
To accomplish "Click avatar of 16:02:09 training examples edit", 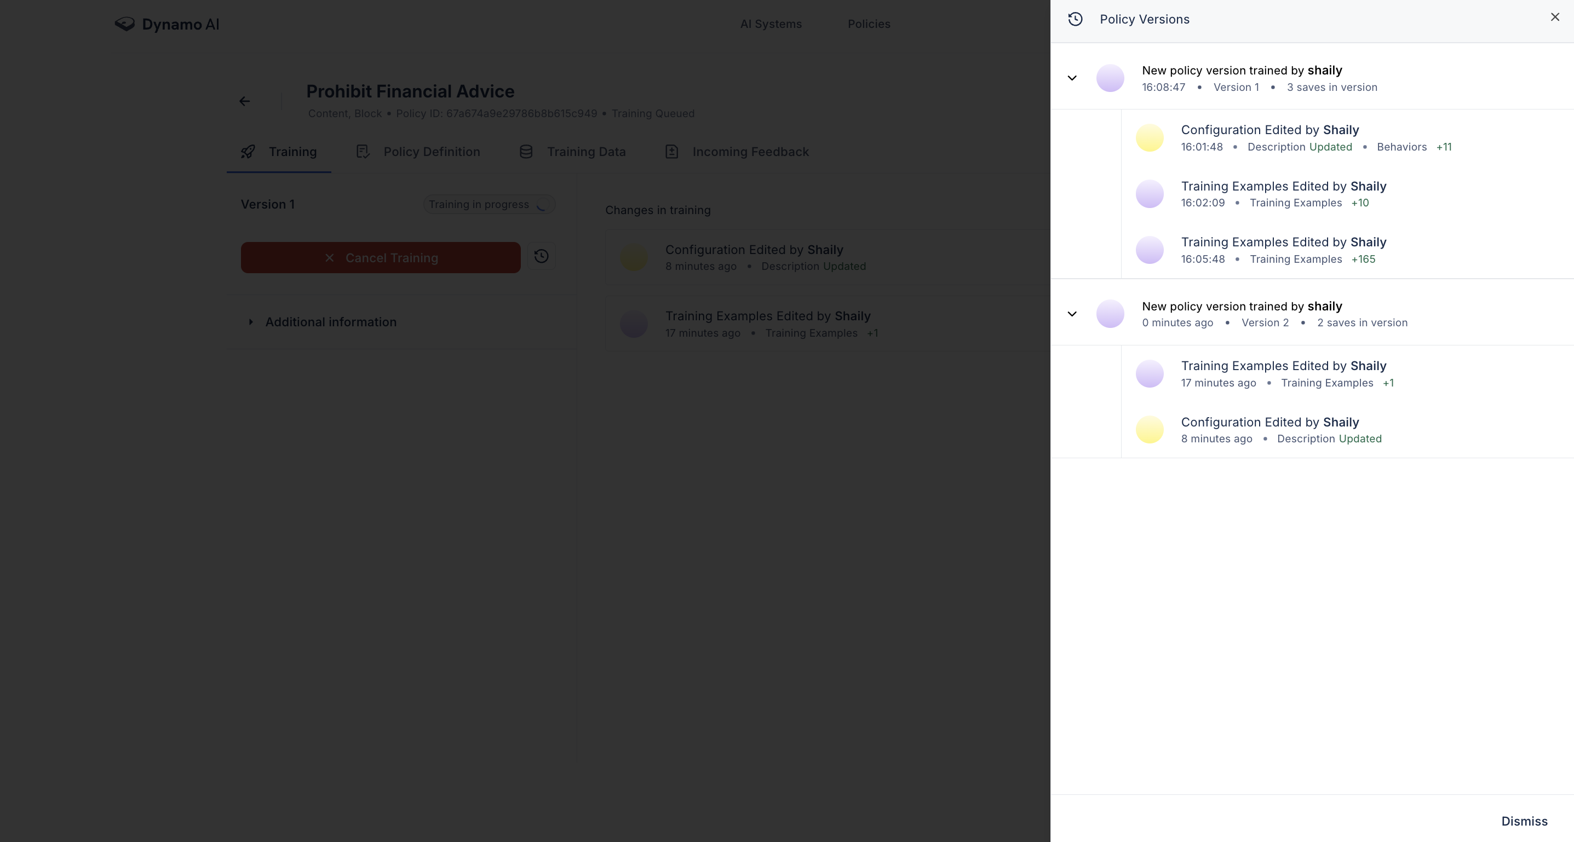I will [1150, 194].
